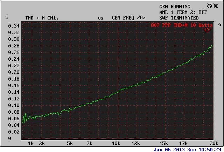Viewport: 224px width, 152px height.
Task: Toggle the ANL 1:TERM 2: OFF setting
Action: click(x=179, y=12)
